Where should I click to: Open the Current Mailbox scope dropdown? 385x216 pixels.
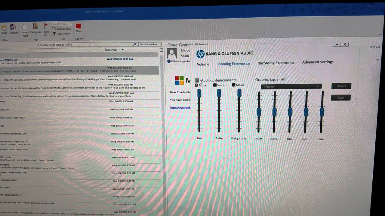click(150, 44)
